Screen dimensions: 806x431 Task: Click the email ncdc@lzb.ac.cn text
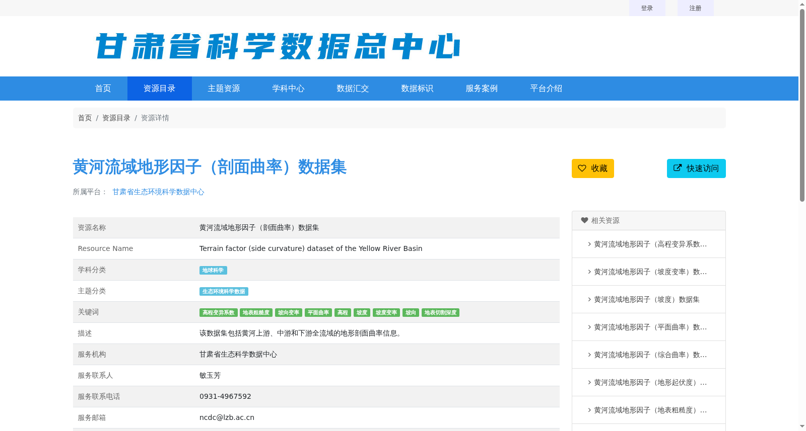click(227, 417)
